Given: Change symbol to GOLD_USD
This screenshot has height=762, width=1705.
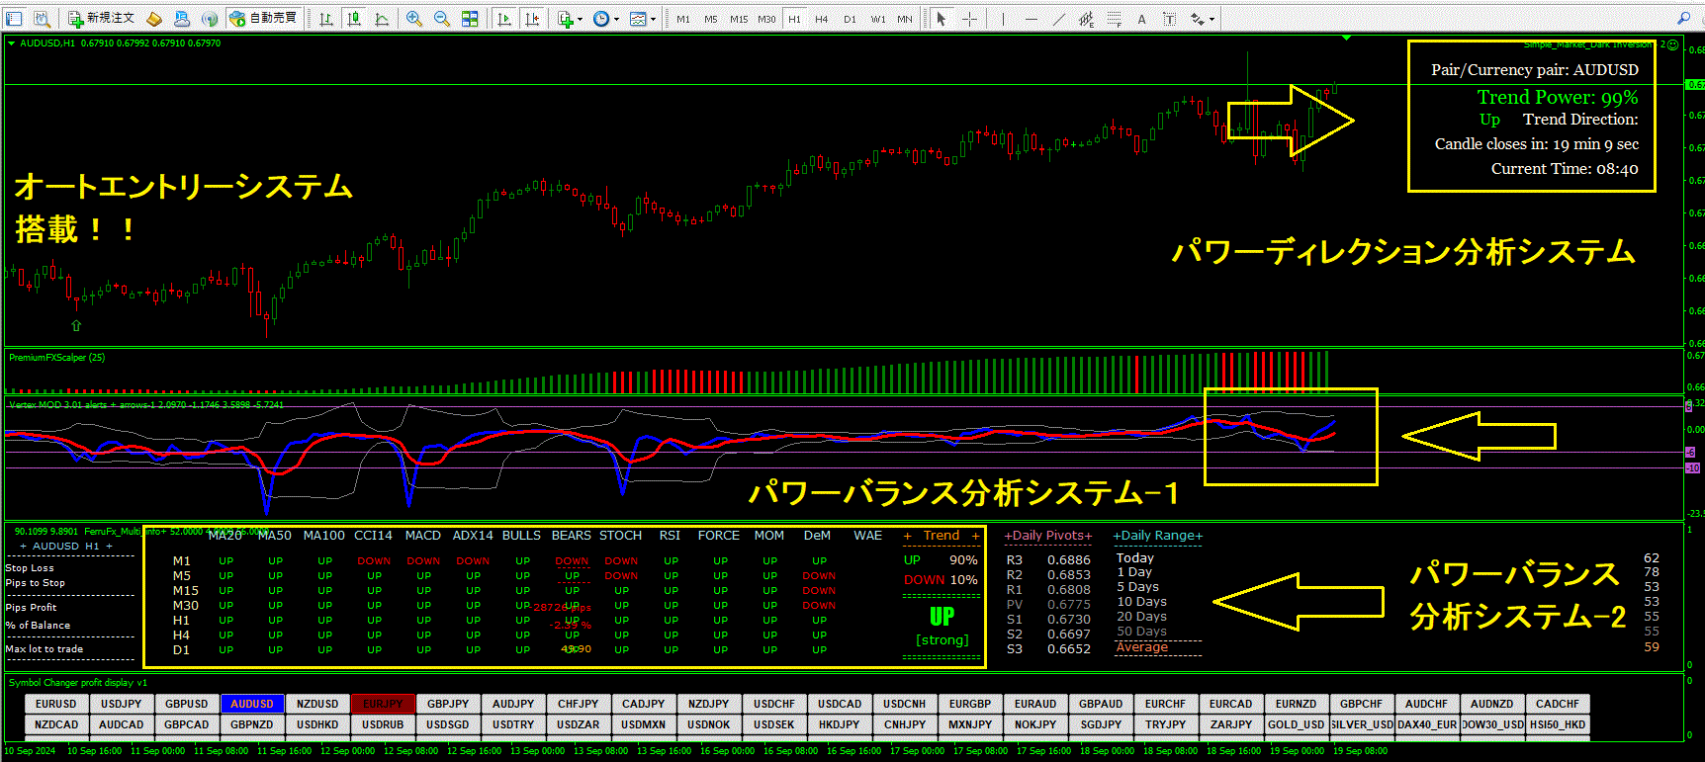Looking at the screenshot, I should pos(1296,724).
